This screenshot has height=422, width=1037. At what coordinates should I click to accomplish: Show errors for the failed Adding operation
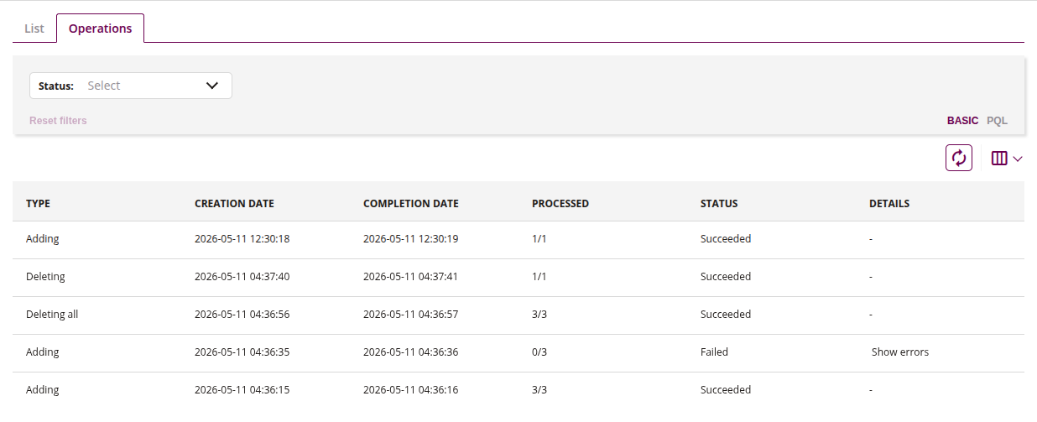[900, 352]
